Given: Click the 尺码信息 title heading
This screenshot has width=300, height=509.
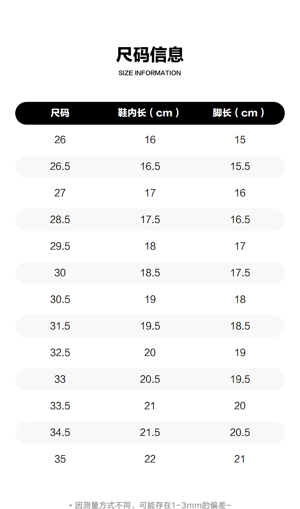Looking at the screenshot, I should pos(150,55).
